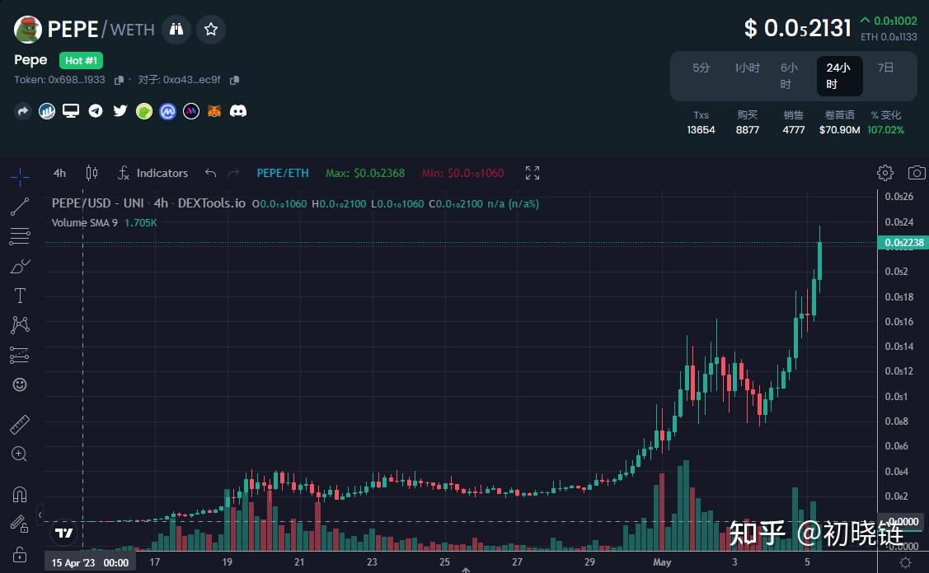Image resolution: width=929 pixels, height=573 pixels.
Task: Star this pair as favorite
Action: click(x=210, y=29)
